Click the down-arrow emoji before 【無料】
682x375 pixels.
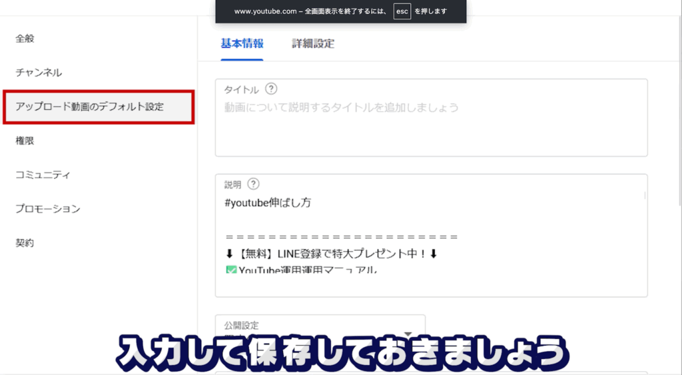(230, 253)
